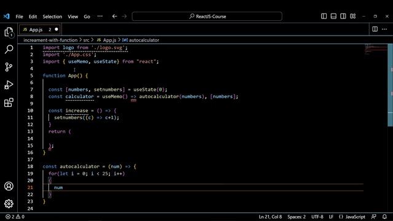393x221 pixels.
Task: Open the Run and Debug view
Action: [x=9, y=85]
